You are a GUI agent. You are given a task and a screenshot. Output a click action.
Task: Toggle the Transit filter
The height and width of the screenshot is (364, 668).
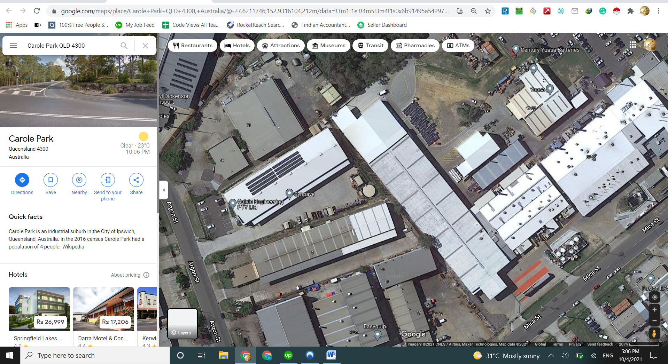(x=370, y=45)
